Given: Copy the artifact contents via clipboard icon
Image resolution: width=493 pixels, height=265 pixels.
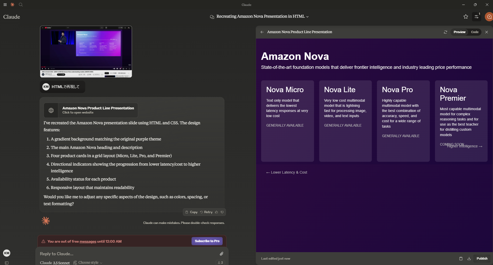Looking at the screenshot, I should 461,259.
